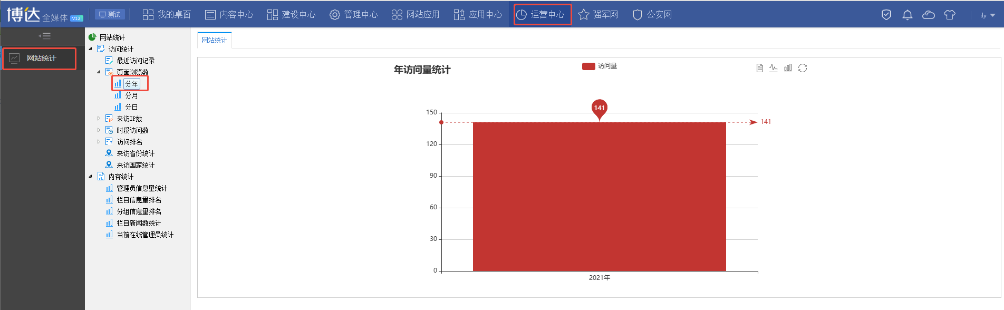1004x310 pixels.
Task: Click the chart restore refresh icon
Action: click(803, 68)
